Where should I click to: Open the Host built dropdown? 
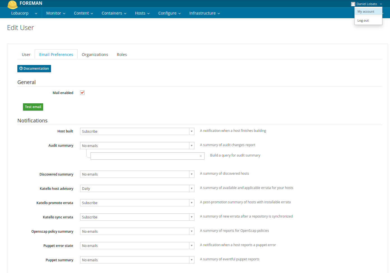pos(137,131)
